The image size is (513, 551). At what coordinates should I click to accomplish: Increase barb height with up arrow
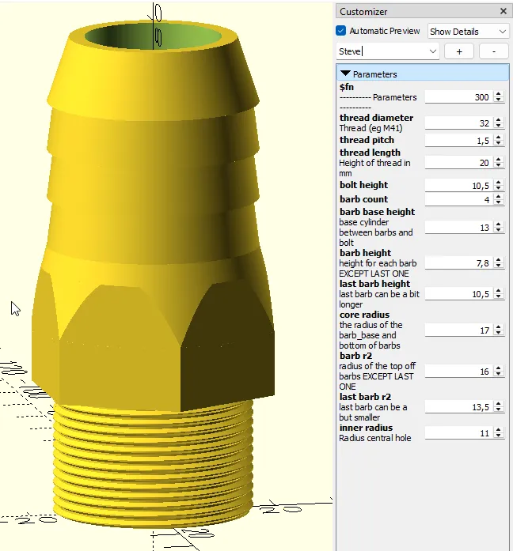click(x=498, y=259)
